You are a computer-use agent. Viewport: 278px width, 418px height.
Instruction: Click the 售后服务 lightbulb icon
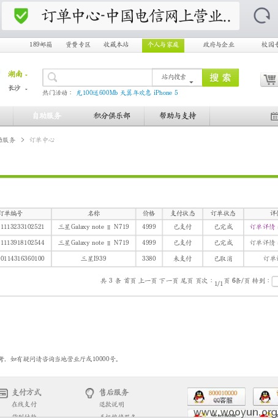pos(89,393)
